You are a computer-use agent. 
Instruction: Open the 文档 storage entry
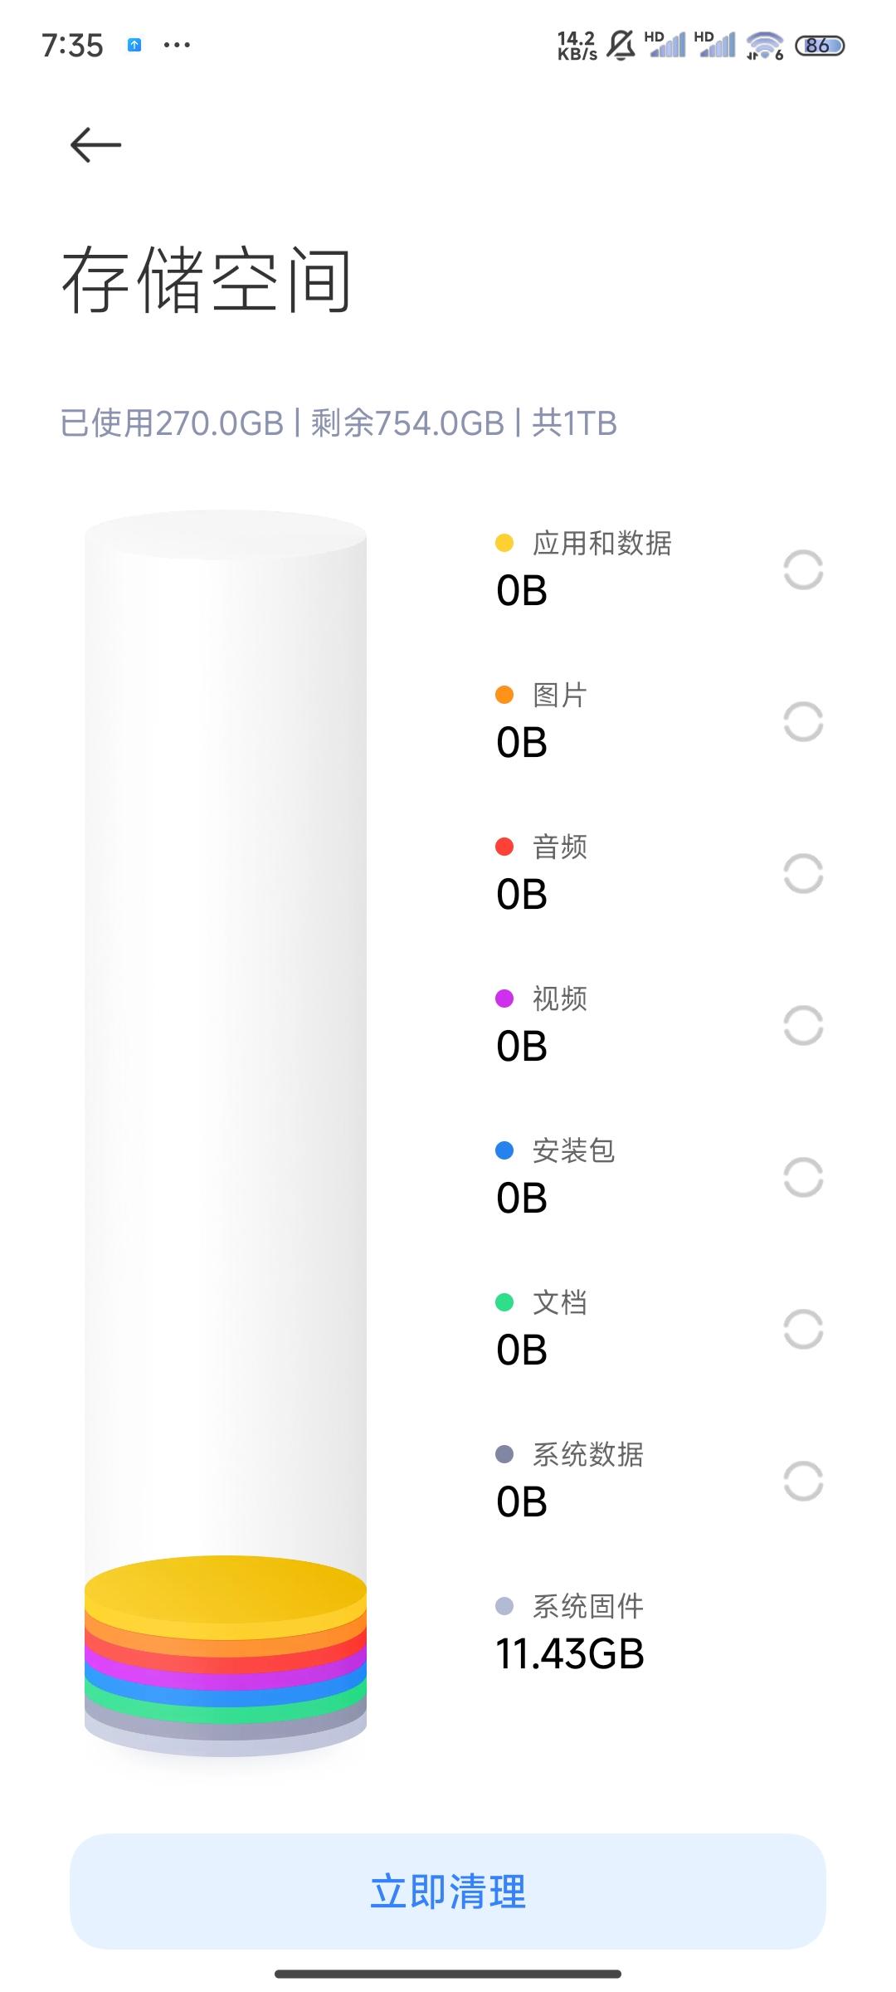660,1329
